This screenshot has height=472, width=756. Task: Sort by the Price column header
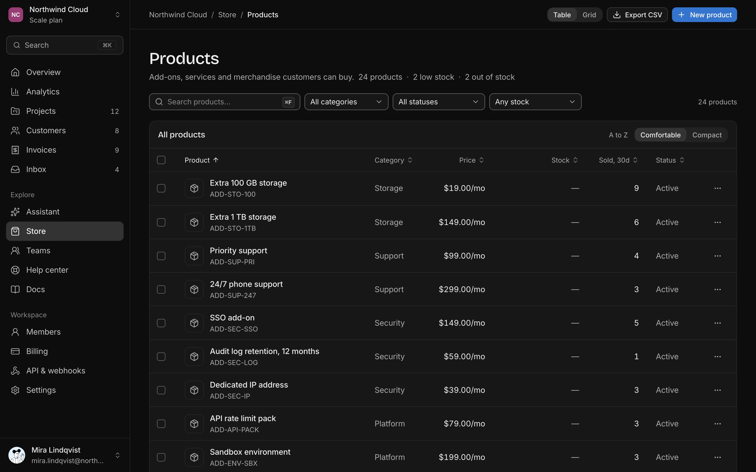(471, 160)
